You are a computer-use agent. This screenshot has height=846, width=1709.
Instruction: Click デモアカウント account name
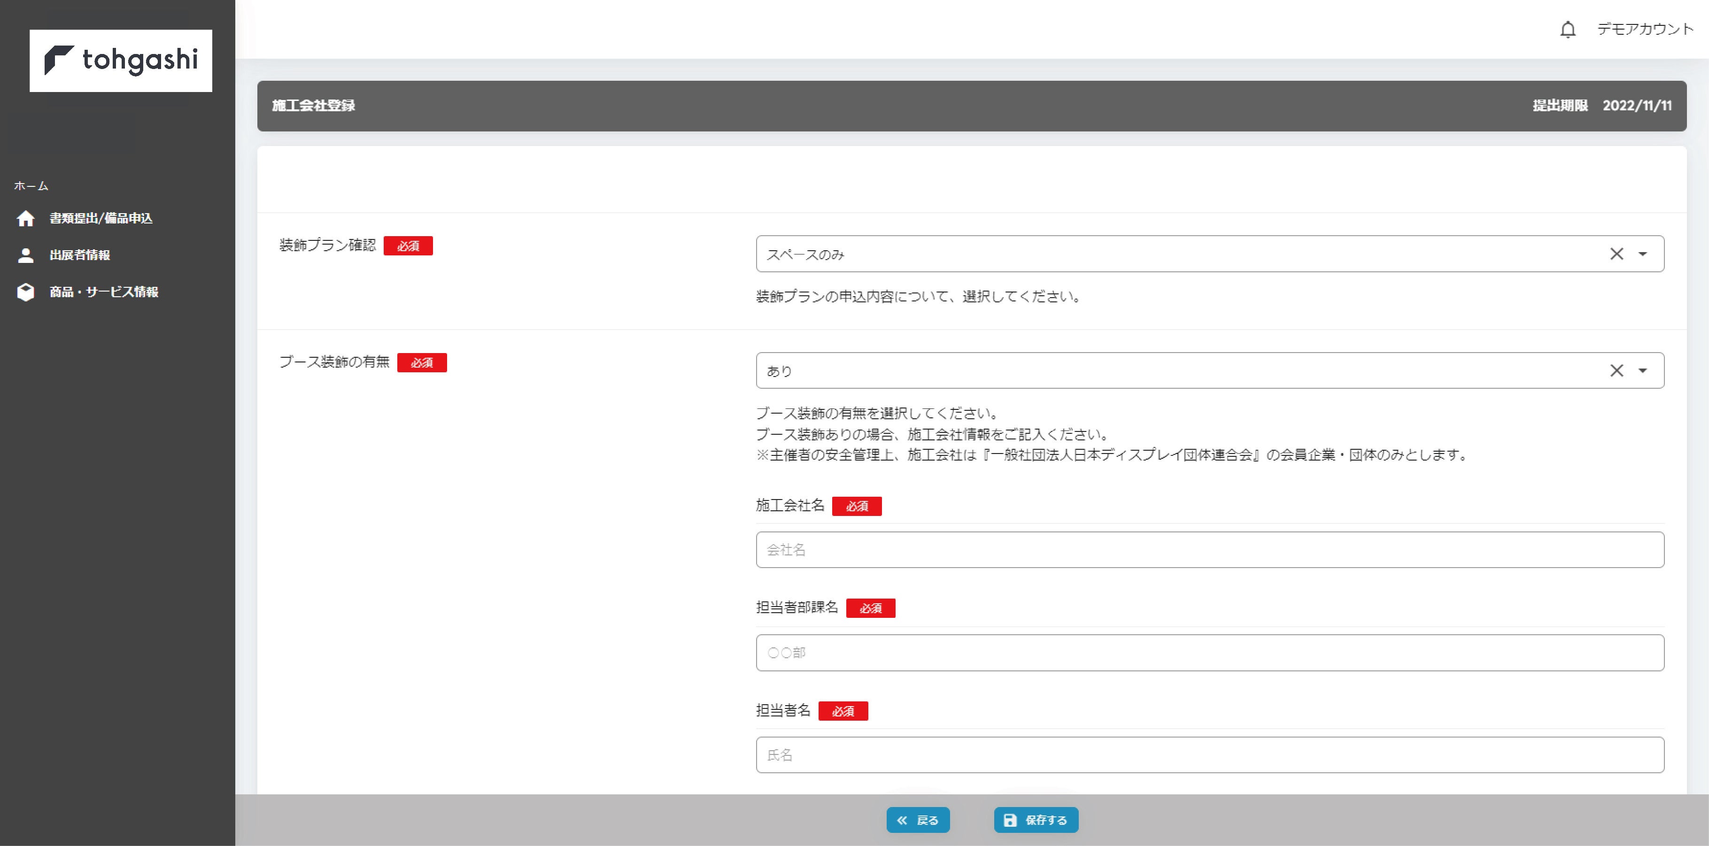pyautogui.click(x=1645, y=29)
